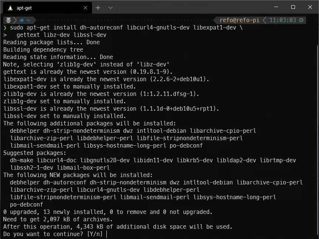Screen dimensions: 319x239
Task: Open a new terminal tab
Action: 98,7
